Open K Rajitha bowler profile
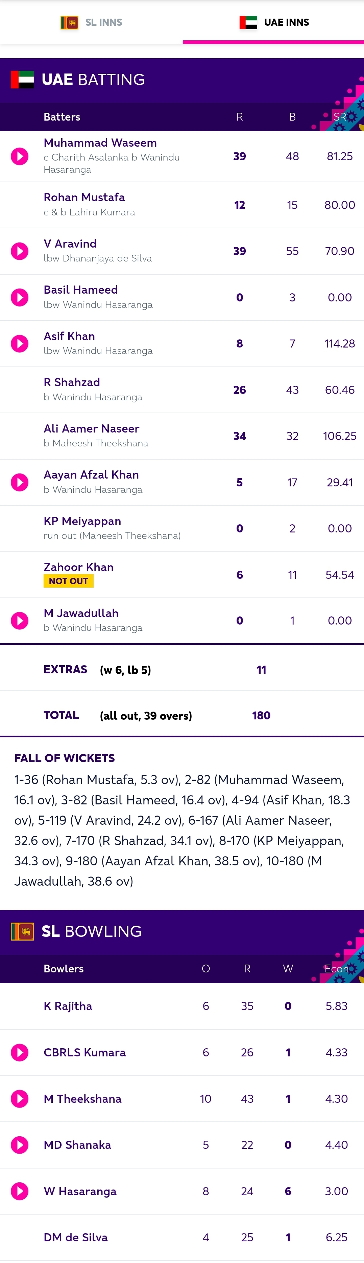The image size is (364, 1263). (x=68, y=1006)
